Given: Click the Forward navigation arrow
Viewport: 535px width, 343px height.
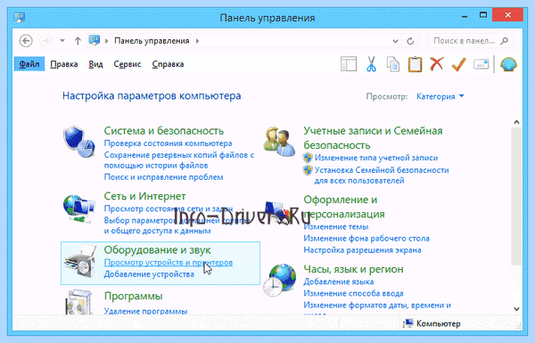Looking at the screenshot, I should (x=45, y=41).
